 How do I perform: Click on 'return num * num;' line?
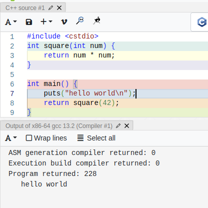point(79,55)
